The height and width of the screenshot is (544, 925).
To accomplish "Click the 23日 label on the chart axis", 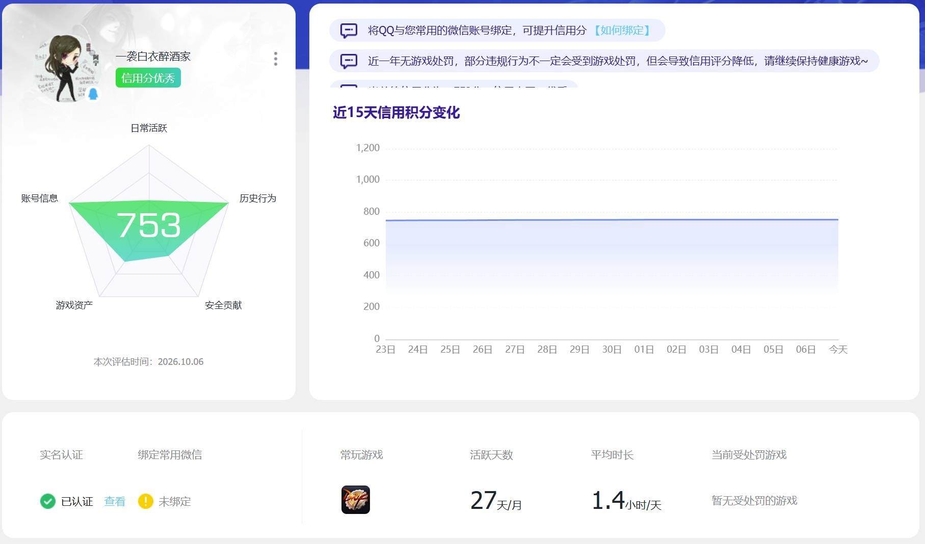I will [x=386, y=349].
